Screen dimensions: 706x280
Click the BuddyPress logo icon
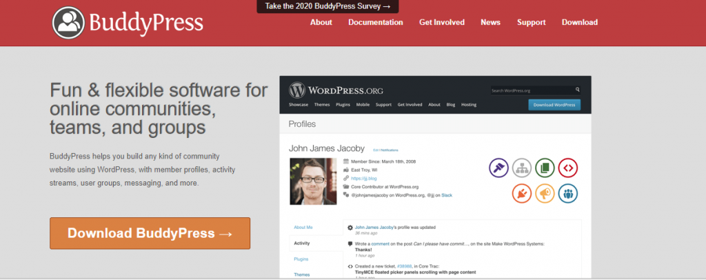pyautogui.click(x=68, y=23)
